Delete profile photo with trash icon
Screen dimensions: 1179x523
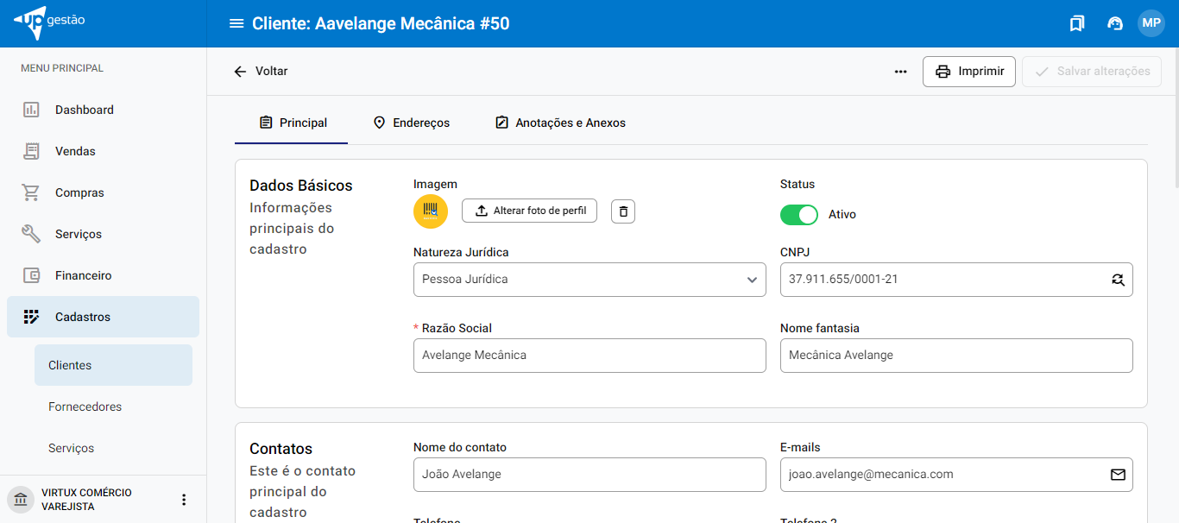coord(623,211)
